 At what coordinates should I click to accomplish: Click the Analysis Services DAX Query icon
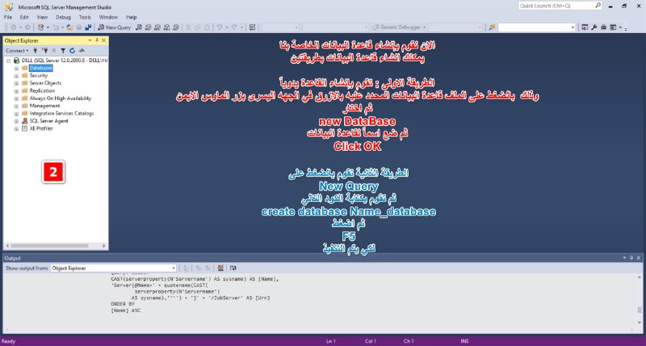(x=176, y=27)
